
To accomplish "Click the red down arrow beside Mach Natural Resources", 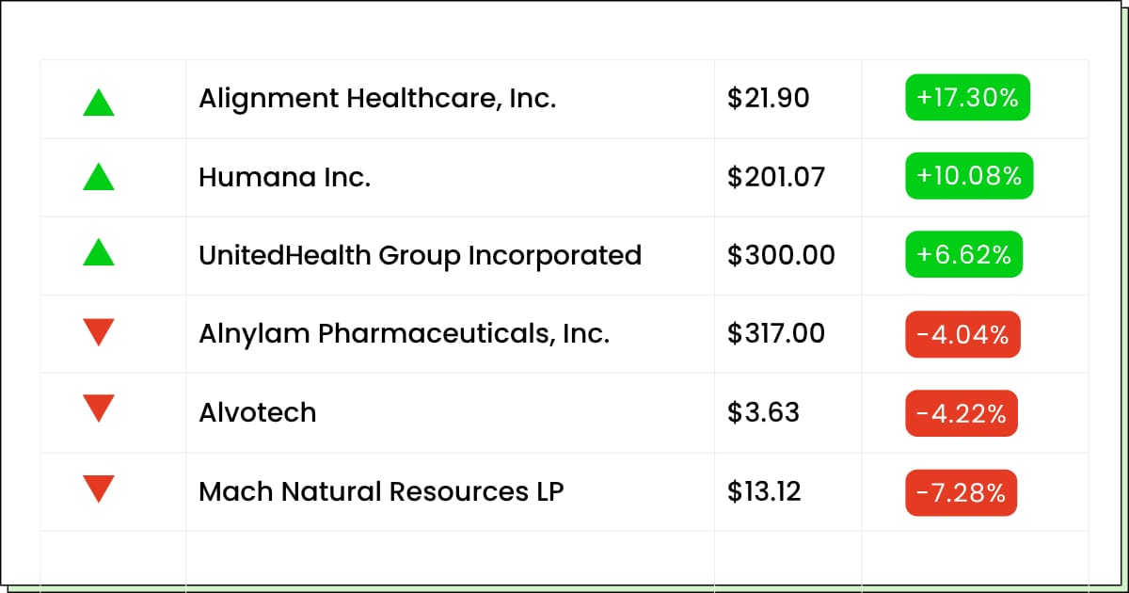I will pyautogui.click(x=99, y=489).
